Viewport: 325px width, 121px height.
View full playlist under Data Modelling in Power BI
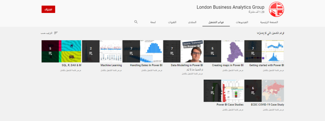(x=193, y=74)
